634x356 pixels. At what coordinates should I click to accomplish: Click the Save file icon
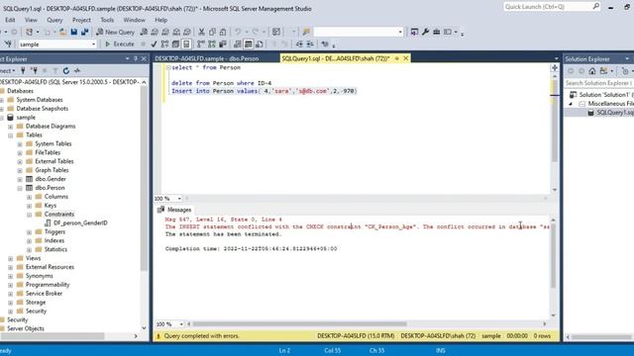pyautogui.click(x=74, y=32)
